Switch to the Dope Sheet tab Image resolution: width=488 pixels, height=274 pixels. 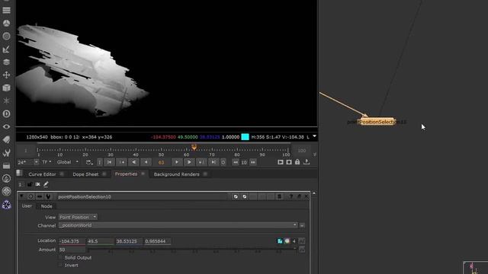[85, 174]
